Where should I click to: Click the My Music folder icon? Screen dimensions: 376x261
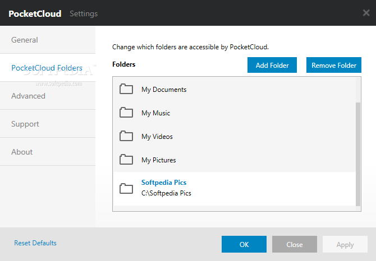[126, 113]
